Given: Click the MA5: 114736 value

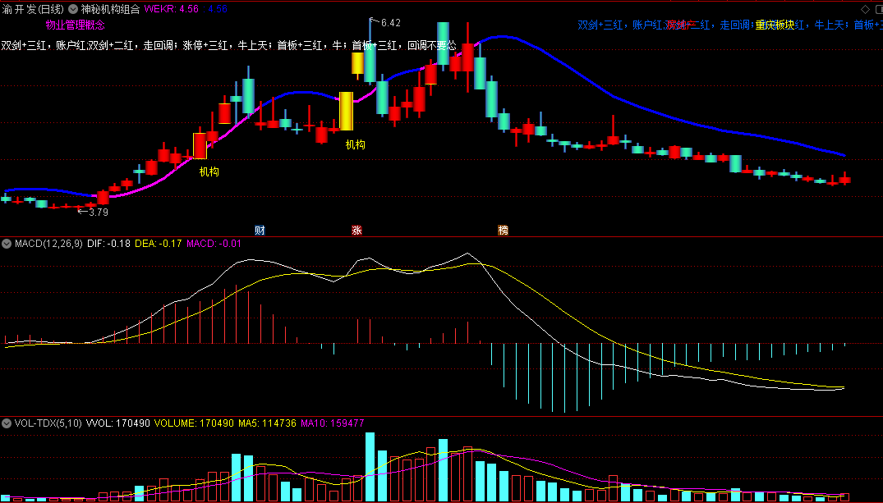Looking at the screenshot, I should [x=268, y=423].
